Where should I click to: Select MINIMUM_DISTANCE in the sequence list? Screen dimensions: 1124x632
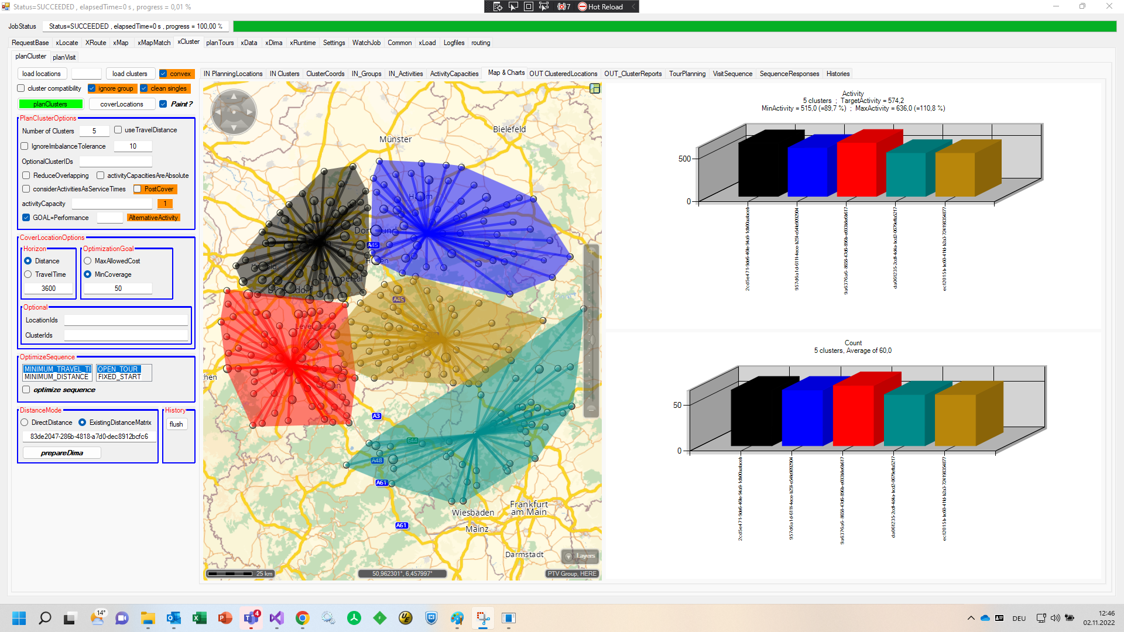(56, 377)
